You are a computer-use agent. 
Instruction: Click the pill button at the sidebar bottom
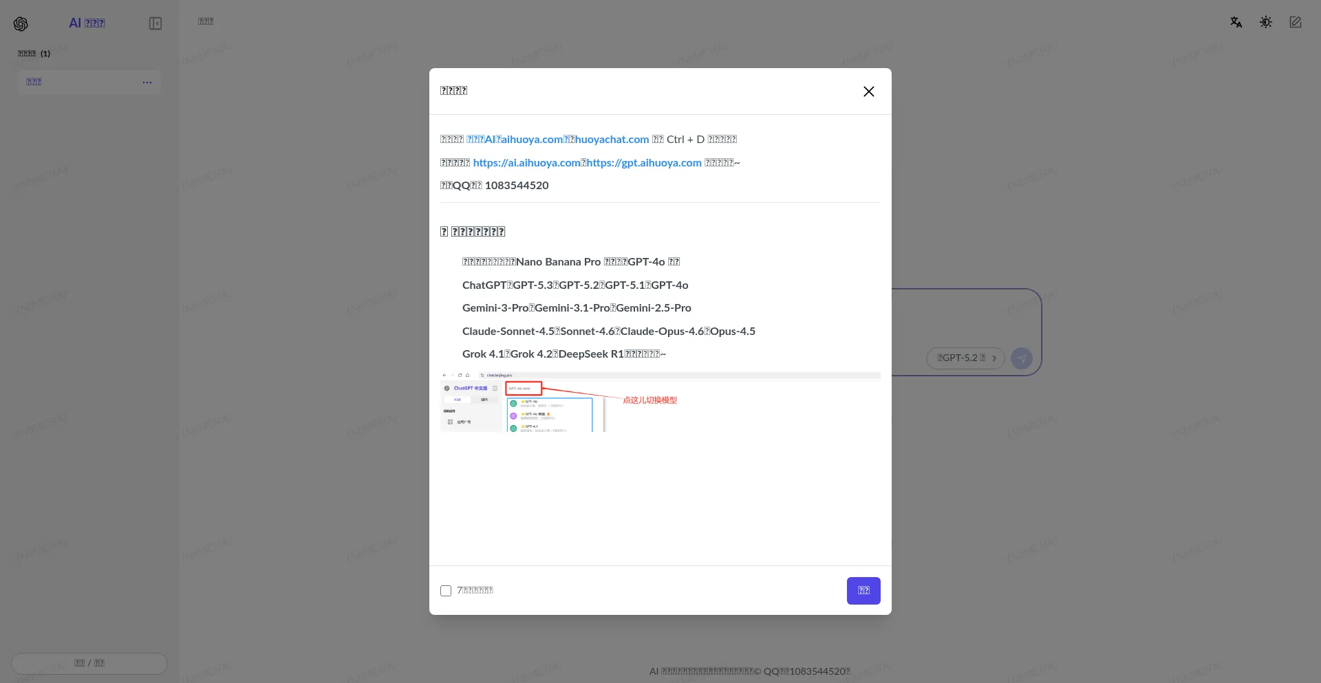(89, 664)
